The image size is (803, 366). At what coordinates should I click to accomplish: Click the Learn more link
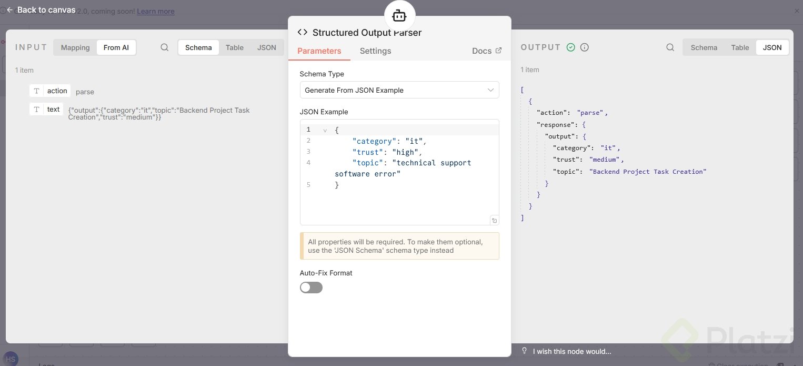click(x=155, y=11)
